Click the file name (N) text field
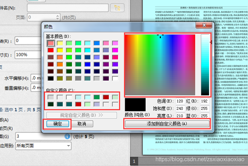 click(68, 8)
